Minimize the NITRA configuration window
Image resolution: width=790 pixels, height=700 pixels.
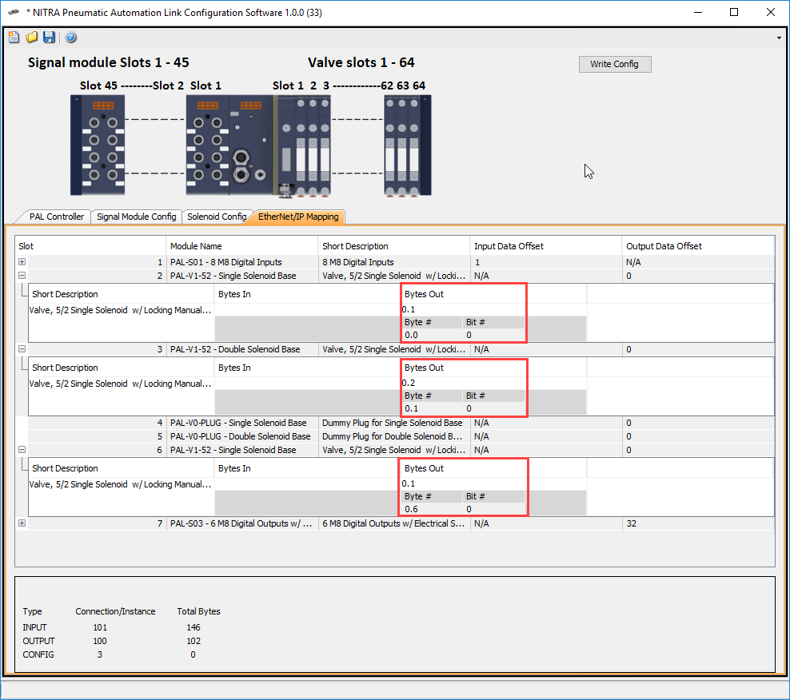pos(698,12)
